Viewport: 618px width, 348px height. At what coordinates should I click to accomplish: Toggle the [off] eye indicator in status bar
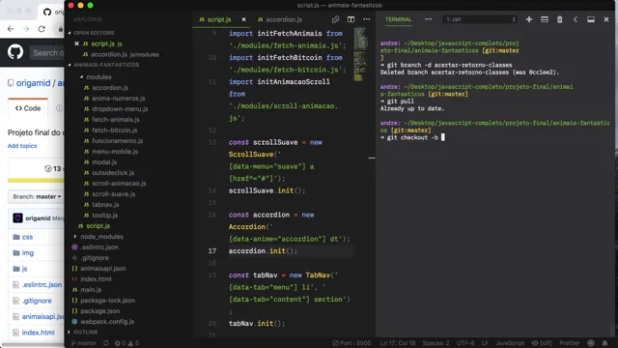[542, 343]
